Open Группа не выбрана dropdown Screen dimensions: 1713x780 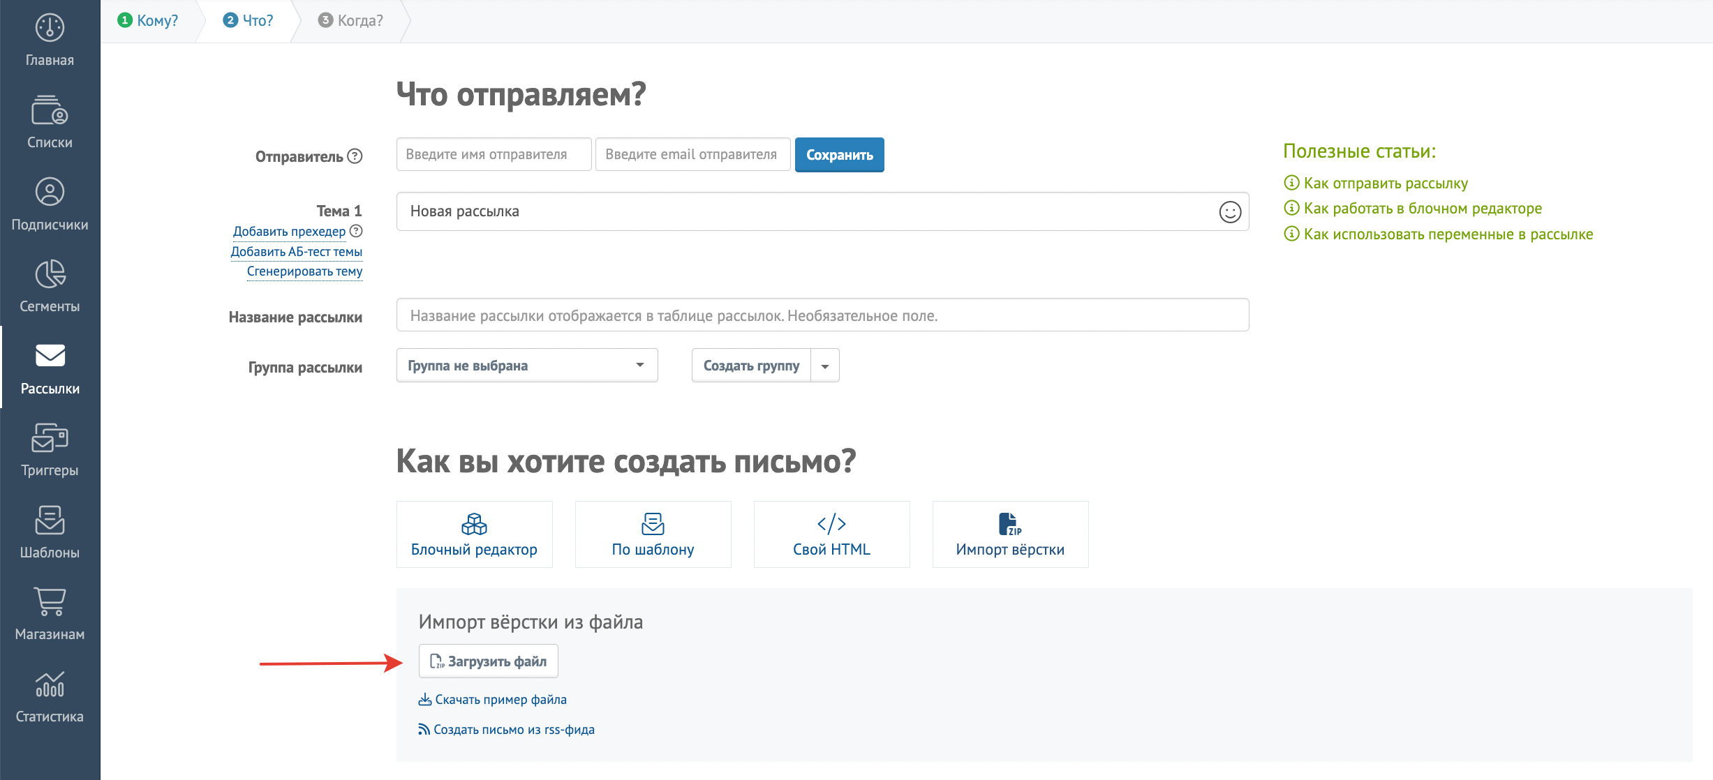(x=527, y=366)
